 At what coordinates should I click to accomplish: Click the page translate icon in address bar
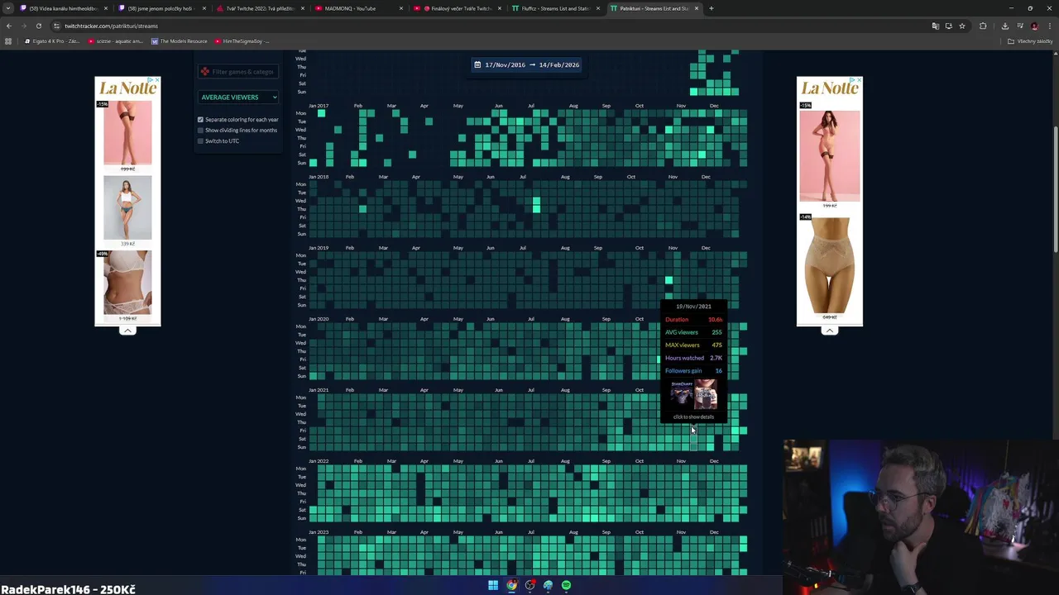pos(936,26)
